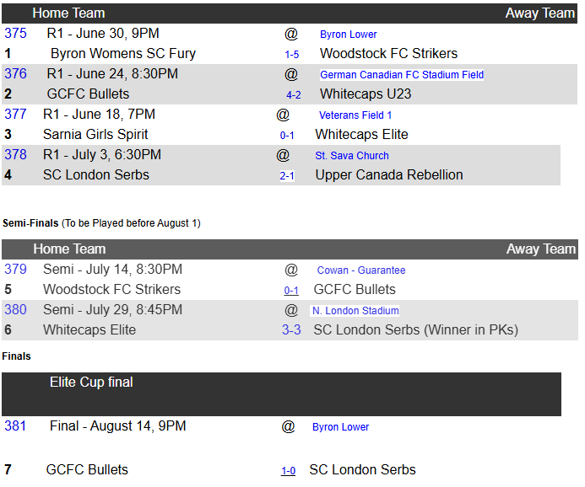Open semi-final game 380 link
The width and height of the screenshot is (585, 487).
click(x=15, y=310)
